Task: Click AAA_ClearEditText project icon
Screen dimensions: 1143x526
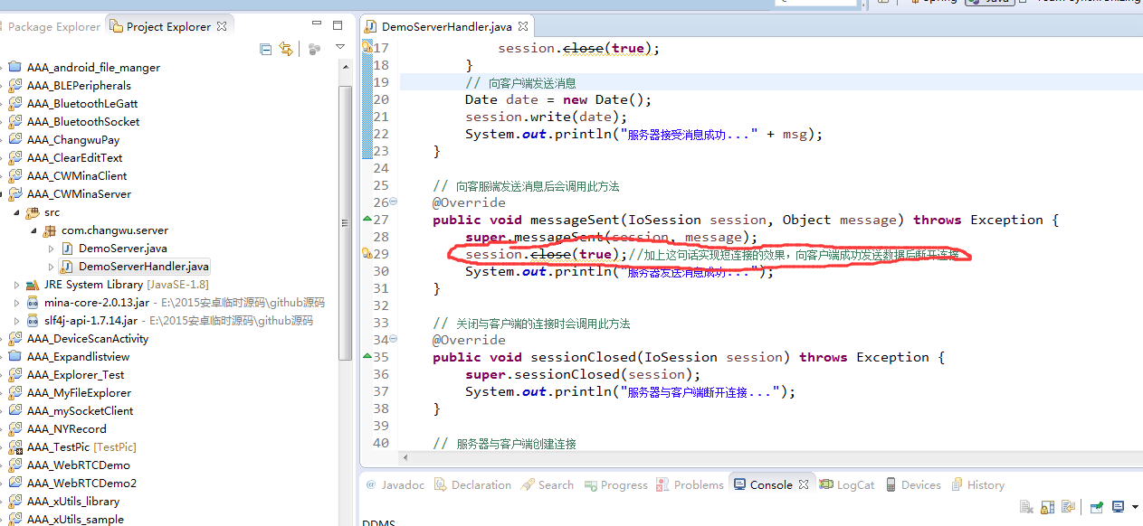Action: [x=15, y=157]
